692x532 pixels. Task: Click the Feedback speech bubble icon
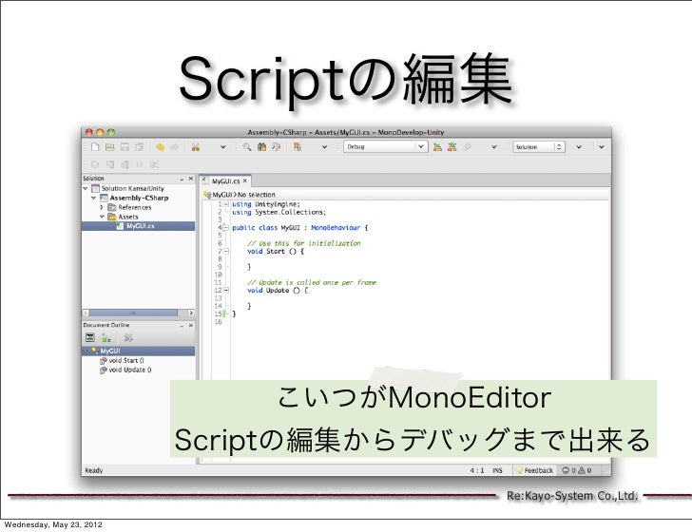pos(519,470)
